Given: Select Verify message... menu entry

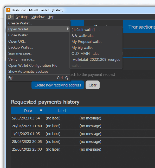Looking at the screenshot, I should point(38,59).
